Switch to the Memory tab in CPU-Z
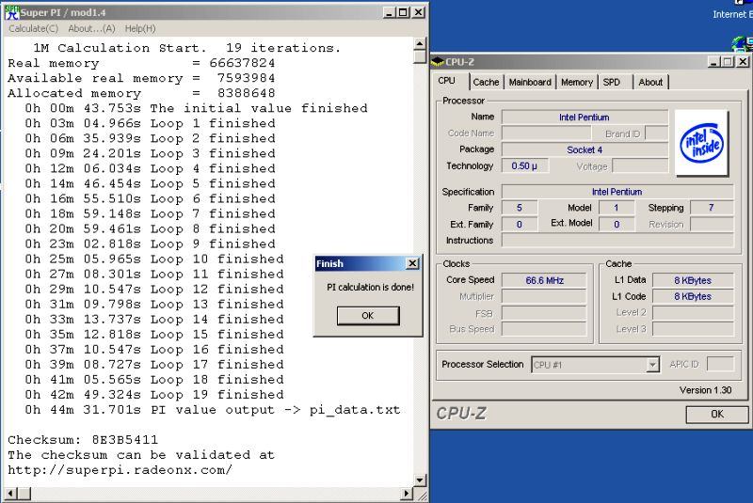The width and height of the screenshot is (753, 503). pos(577,82)
